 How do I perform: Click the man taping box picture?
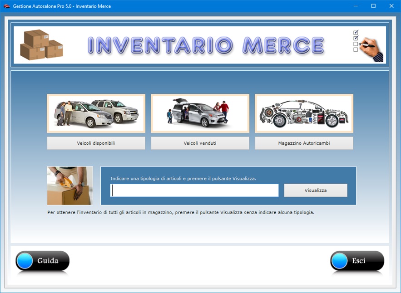click(x=70, y=186)
